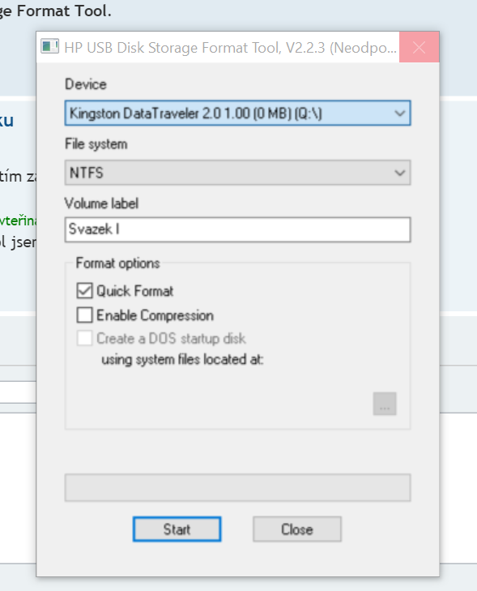Click the format progress bar
This screenshot has width=477, height=591.
click(x=237, y=487)
